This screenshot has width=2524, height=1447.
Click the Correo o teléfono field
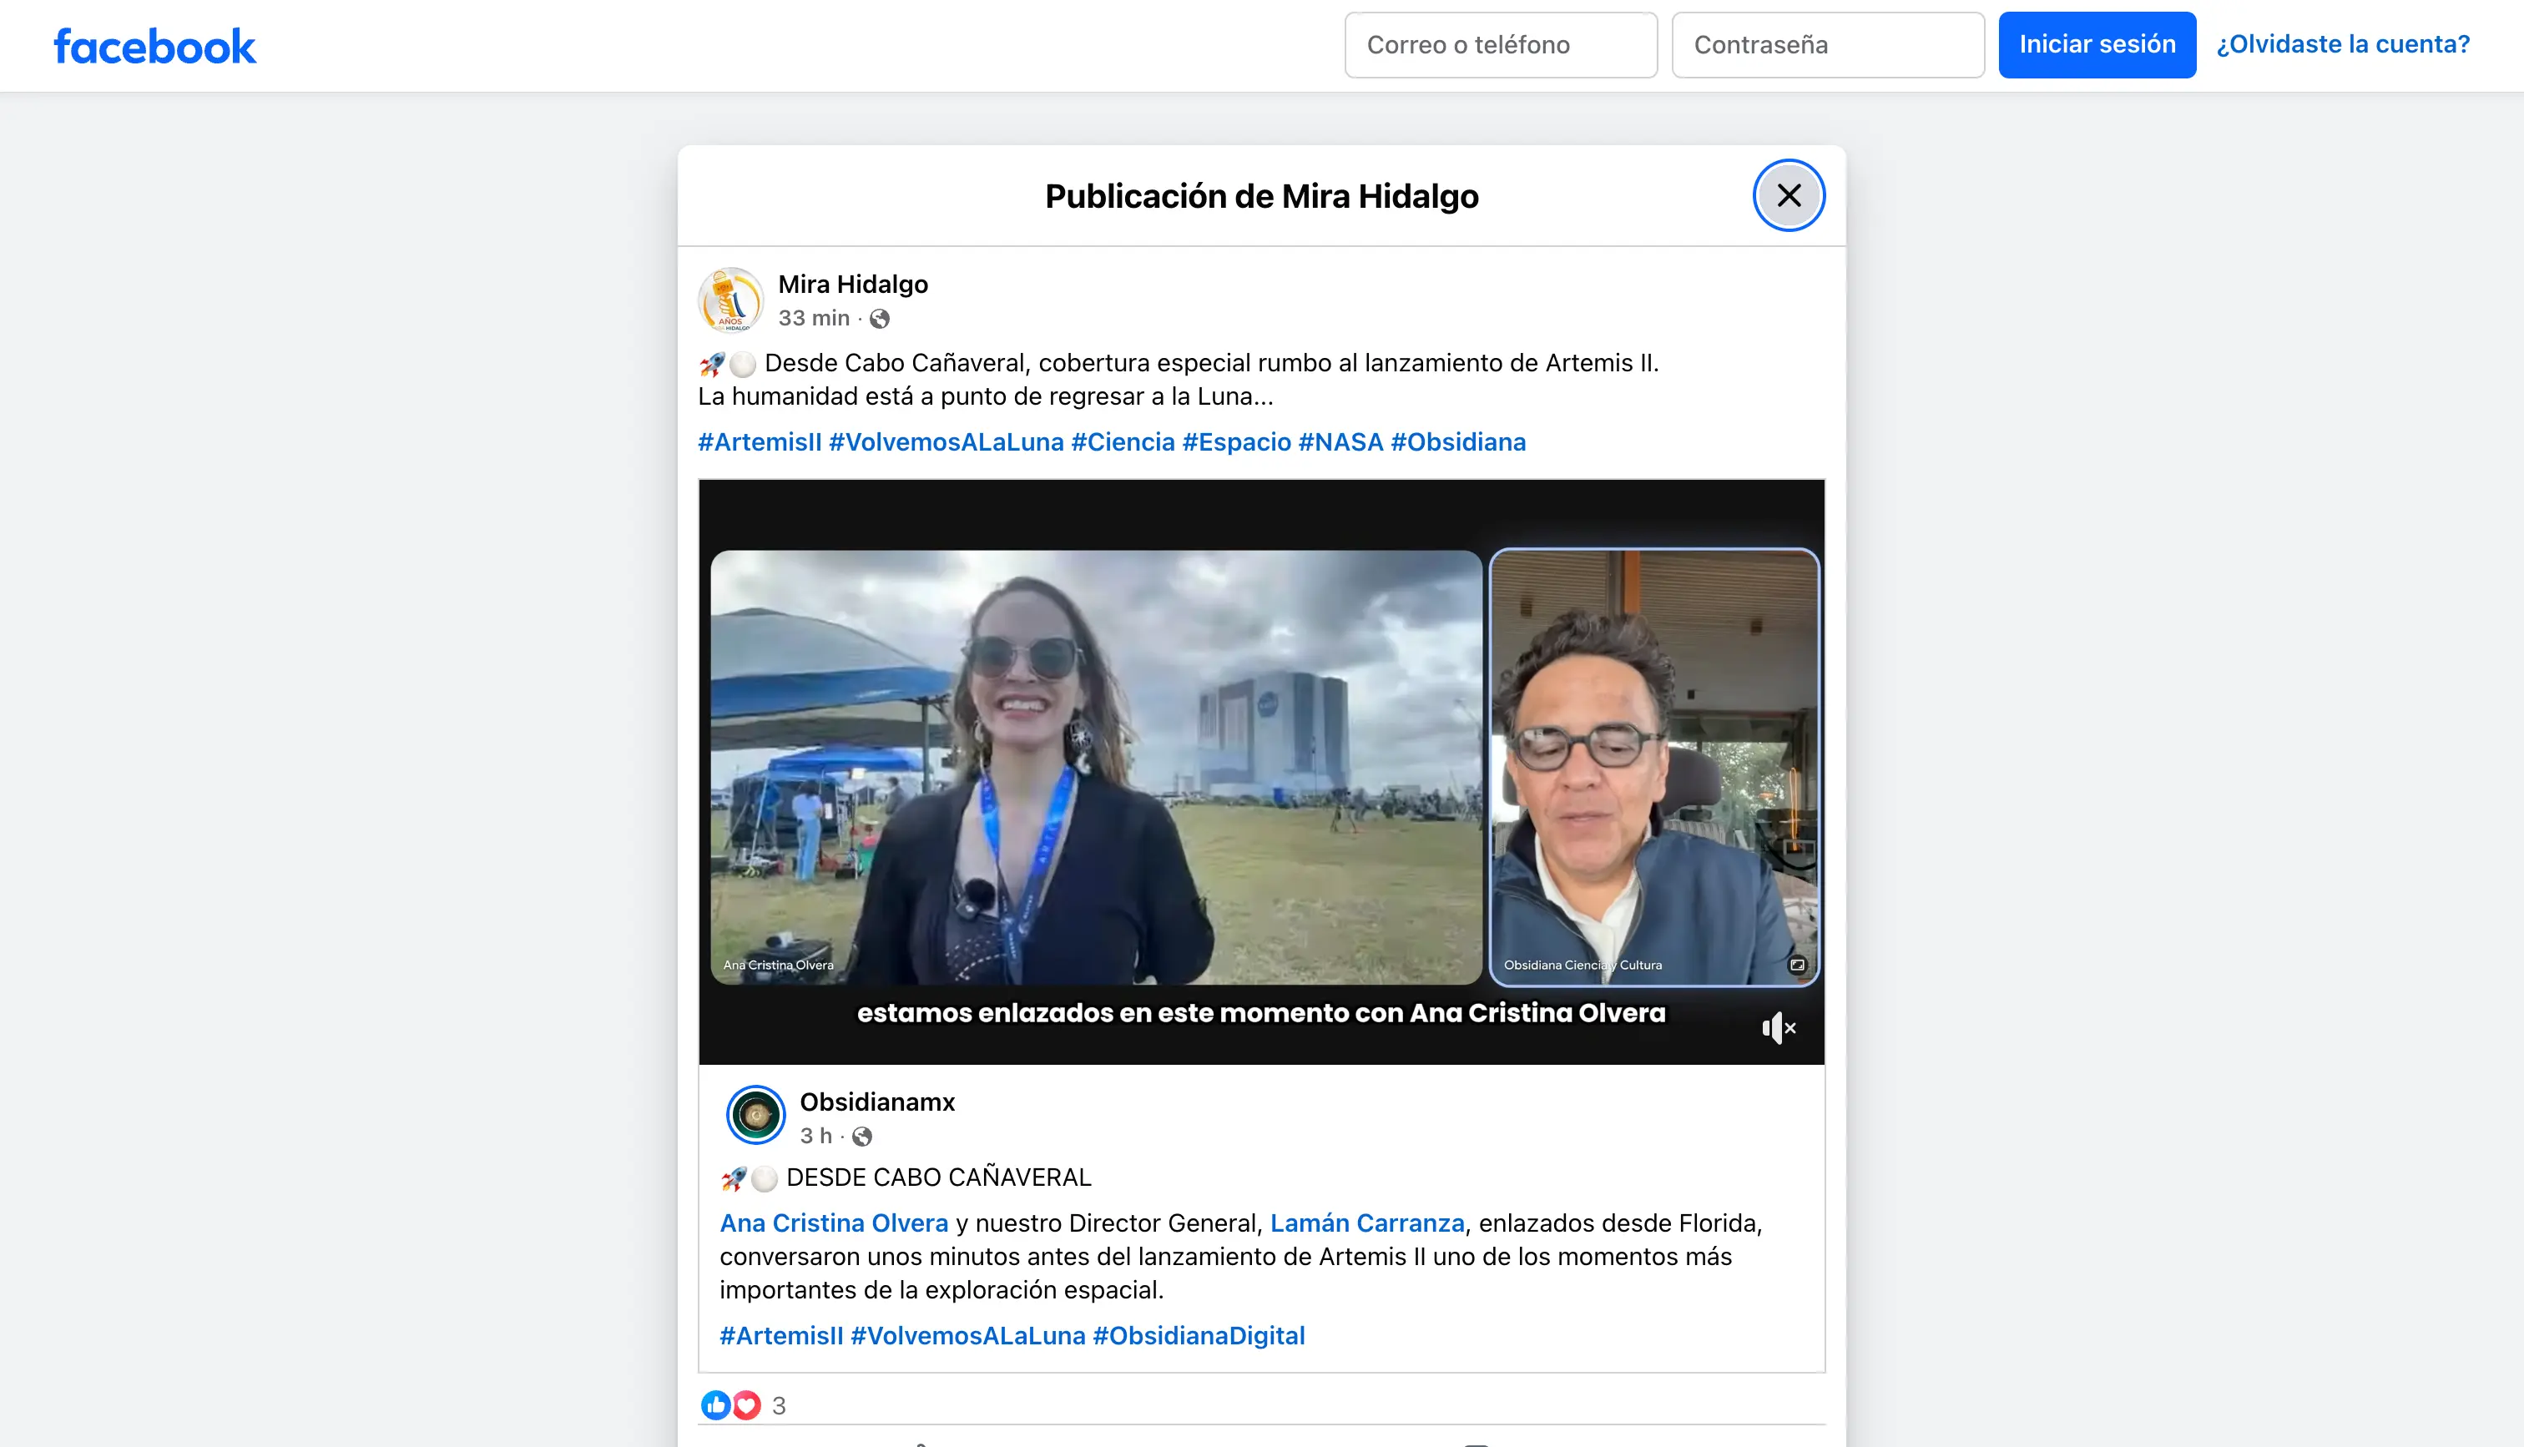click(x=1500, y=45)
